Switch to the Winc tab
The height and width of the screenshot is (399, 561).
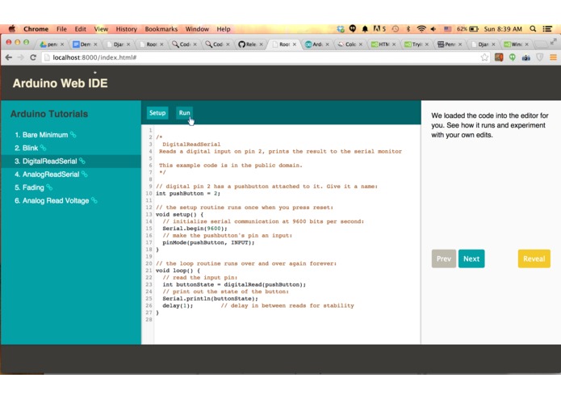(516, 44)
